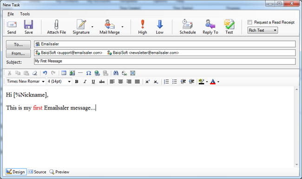Toggle Bold formatting
This screenshot has width=302, height=179.
coord(77,82)
